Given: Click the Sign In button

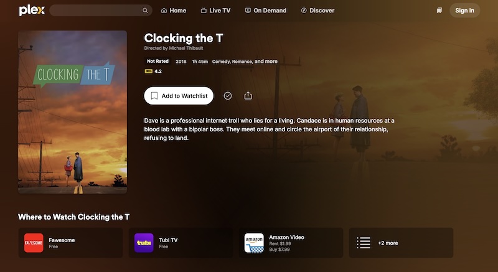Looking at the screenshot, I should pos(464,11).
